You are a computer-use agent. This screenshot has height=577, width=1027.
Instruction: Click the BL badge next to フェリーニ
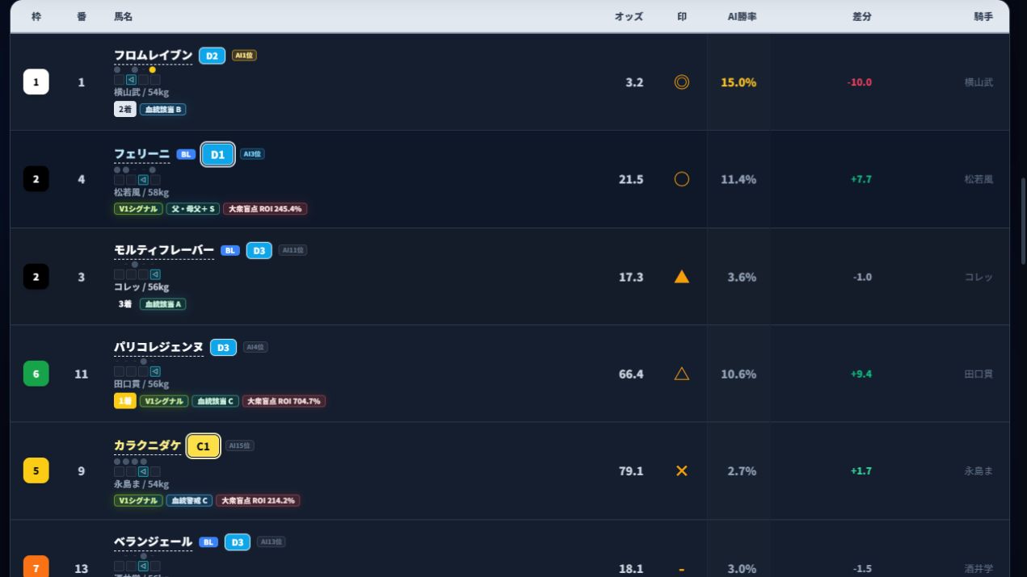pos(186,154)
